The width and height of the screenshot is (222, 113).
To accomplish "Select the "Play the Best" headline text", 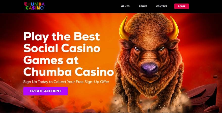I will click(x=62, y=37).
